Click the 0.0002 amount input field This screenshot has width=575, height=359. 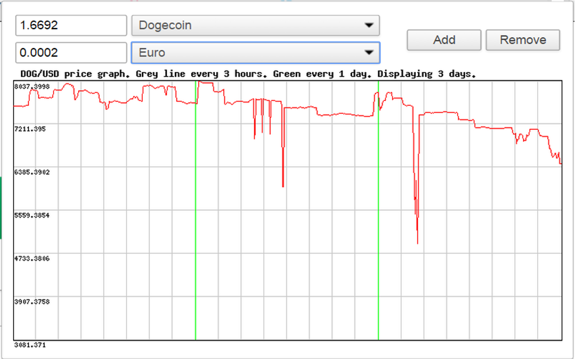71,53
